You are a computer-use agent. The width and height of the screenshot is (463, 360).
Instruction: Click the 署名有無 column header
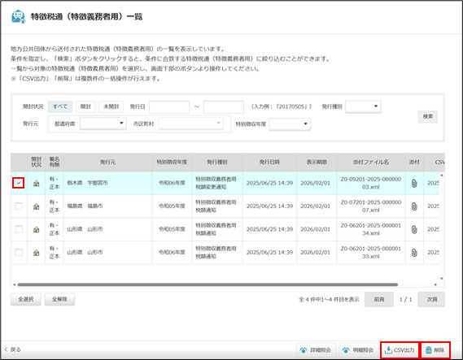coord(55,163)
